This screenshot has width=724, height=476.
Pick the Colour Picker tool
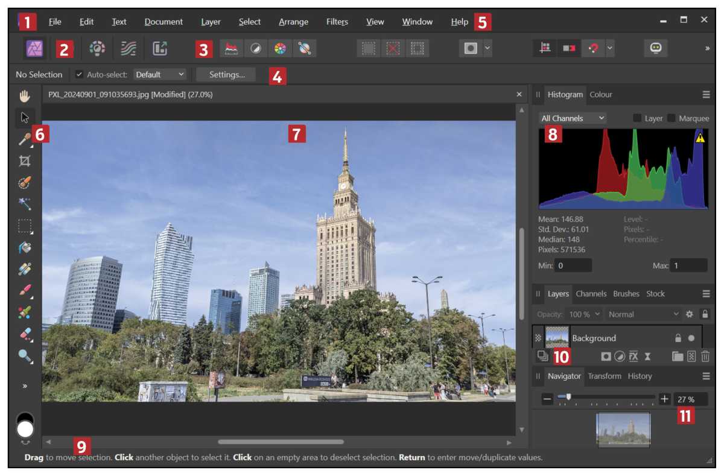[24, 139]
